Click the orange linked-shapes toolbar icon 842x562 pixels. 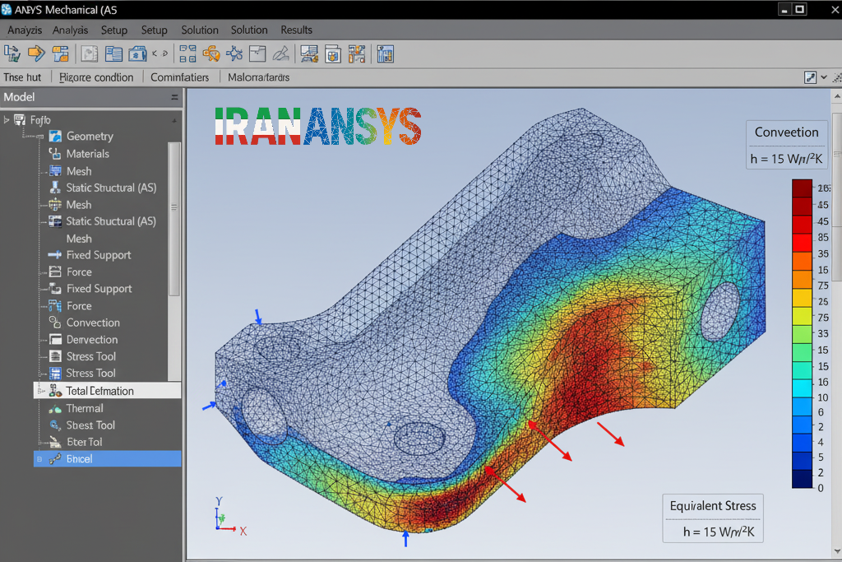(x=211, y=53)
